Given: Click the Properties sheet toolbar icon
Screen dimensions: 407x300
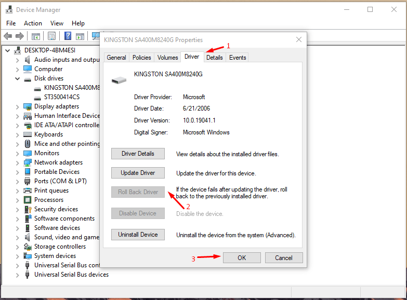Looking at the screenshot, I should click(x=51, y=36).
